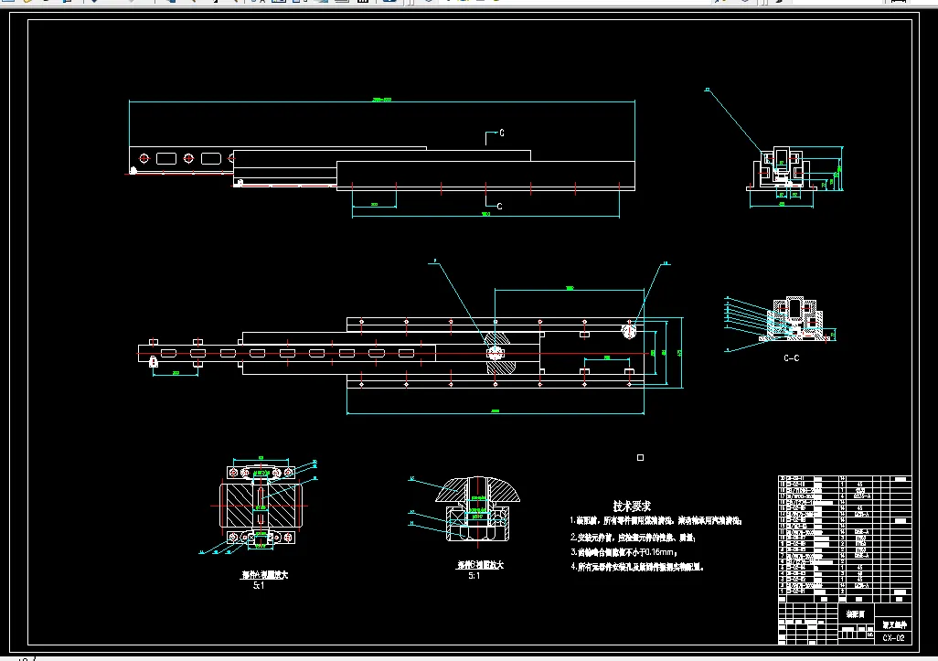Pick the 部件B mushroom-shaped detail view

click(x=477, y=509)
